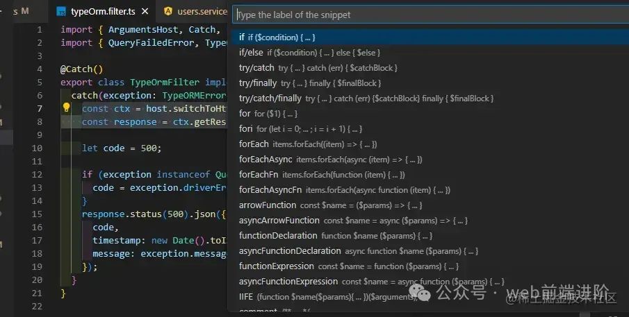This screenshot has width=629, height=317.
Task: Click 'instanceof' keyword on line 12
Action: coord(183,175)
